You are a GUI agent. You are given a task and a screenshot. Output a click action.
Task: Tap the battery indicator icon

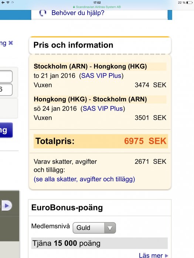tap(189, 3)
